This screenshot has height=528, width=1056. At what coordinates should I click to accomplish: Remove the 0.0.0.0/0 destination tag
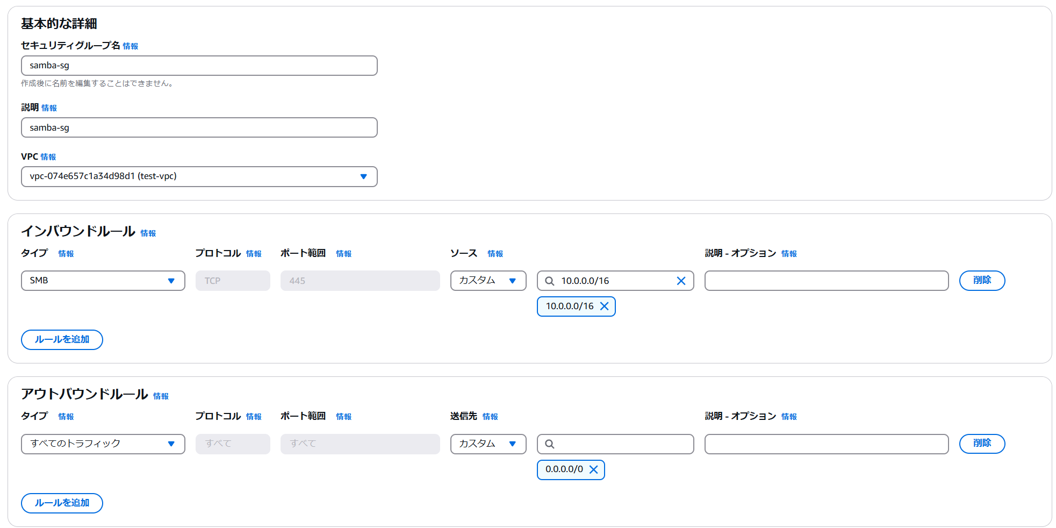pos(593,469)
